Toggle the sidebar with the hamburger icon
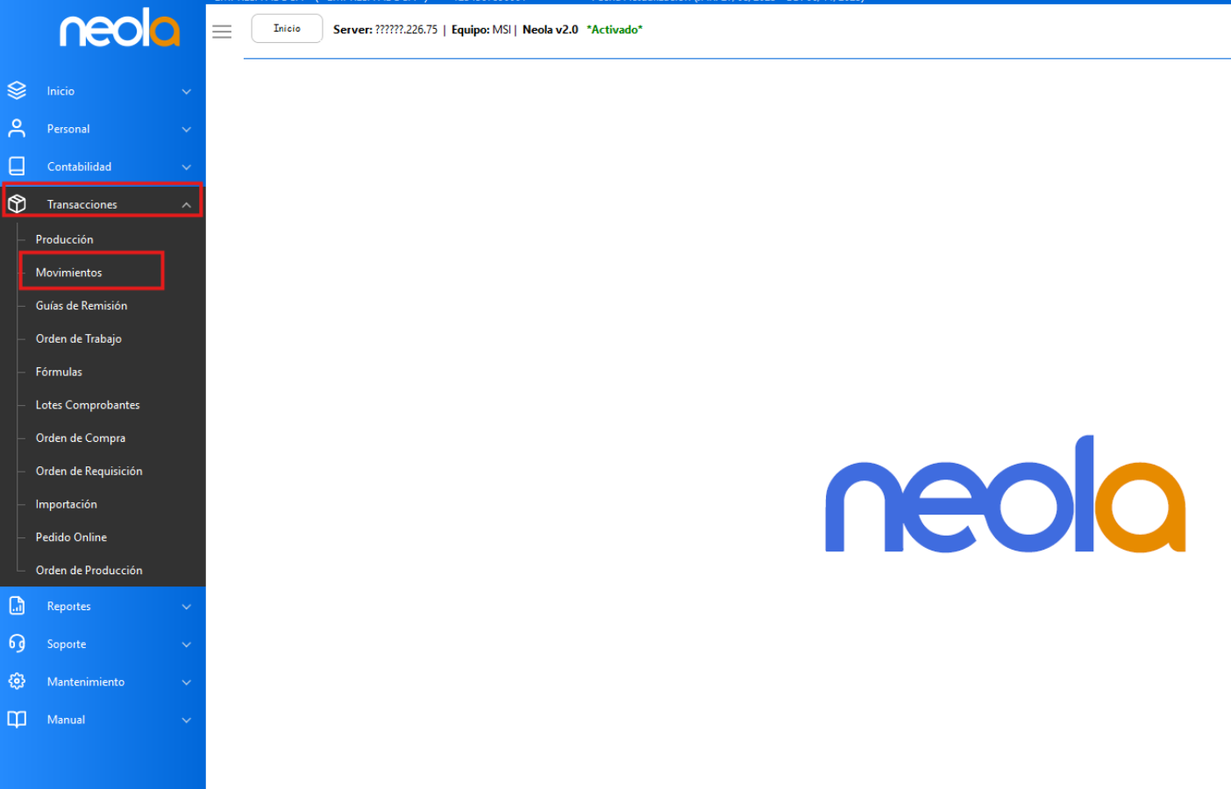 coord(222,32)
